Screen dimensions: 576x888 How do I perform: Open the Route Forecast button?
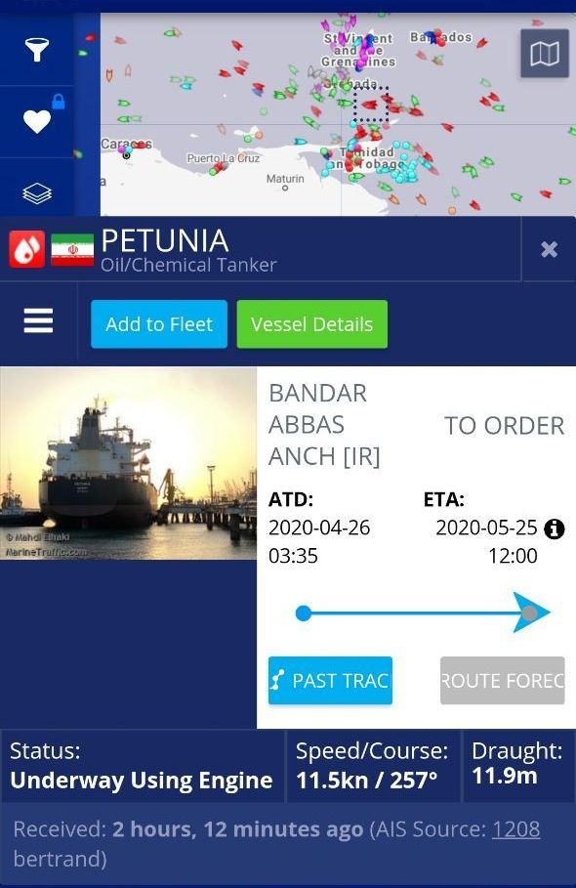[503, 680]
